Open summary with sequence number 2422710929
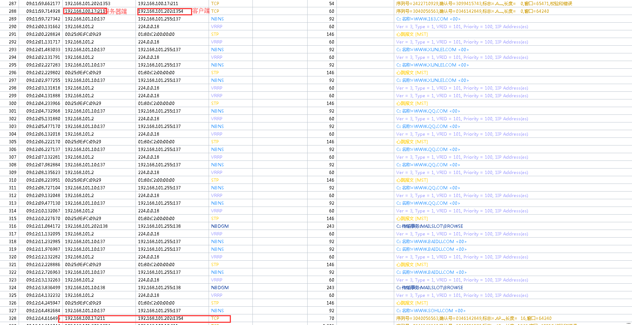The height and width of the screenshot is (325, 632). click(x=484, y=4)
